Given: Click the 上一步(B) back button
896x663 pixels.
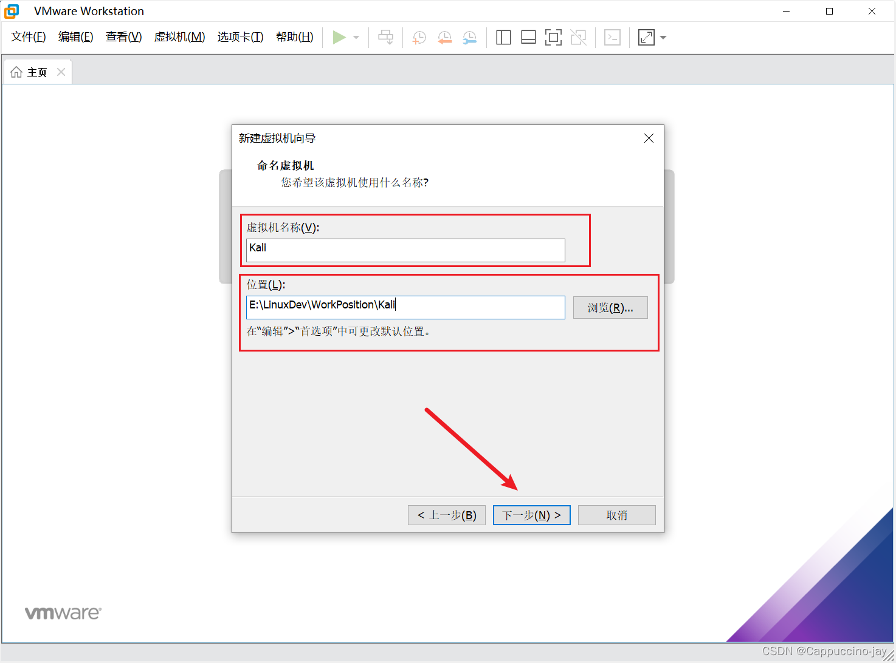Looking at the screenshot, I should (447, 515).
